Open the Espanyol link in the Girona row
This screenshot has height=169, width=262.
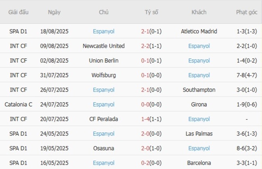point(104,105)
